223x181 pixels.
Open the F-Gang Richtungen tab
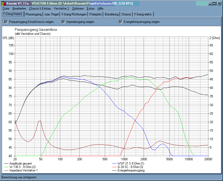coord(74,14)
